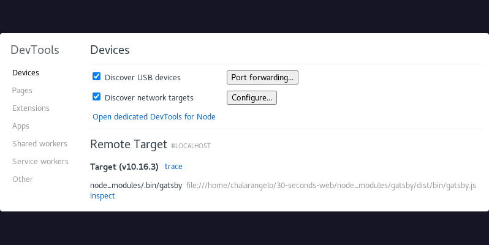
Task: Click the Target (v10.16.3) label
Action: pos(124,167)
